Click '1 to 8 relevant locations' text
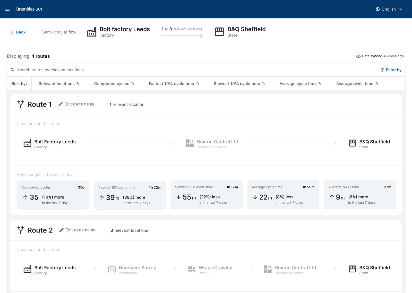Viewport: 412px width, 293px height. click(x=182, y=29)
